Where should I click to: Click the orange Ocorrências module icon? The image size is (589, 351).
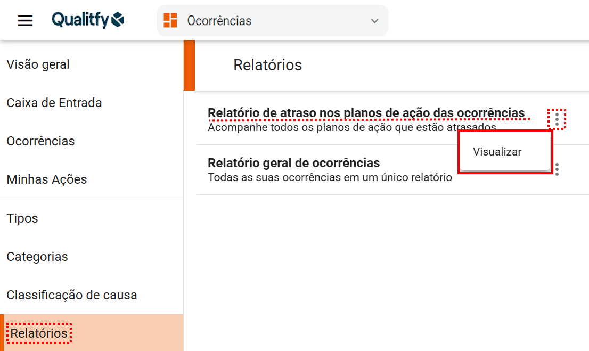170,21
